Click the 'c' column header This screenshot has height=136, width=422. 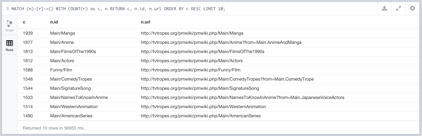(x=24, y=22)
